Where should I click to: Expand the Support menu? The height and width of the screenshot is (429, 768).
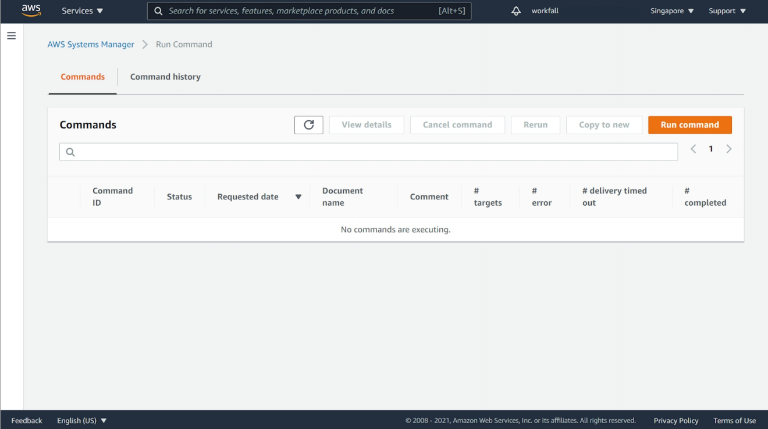(727, 11)
